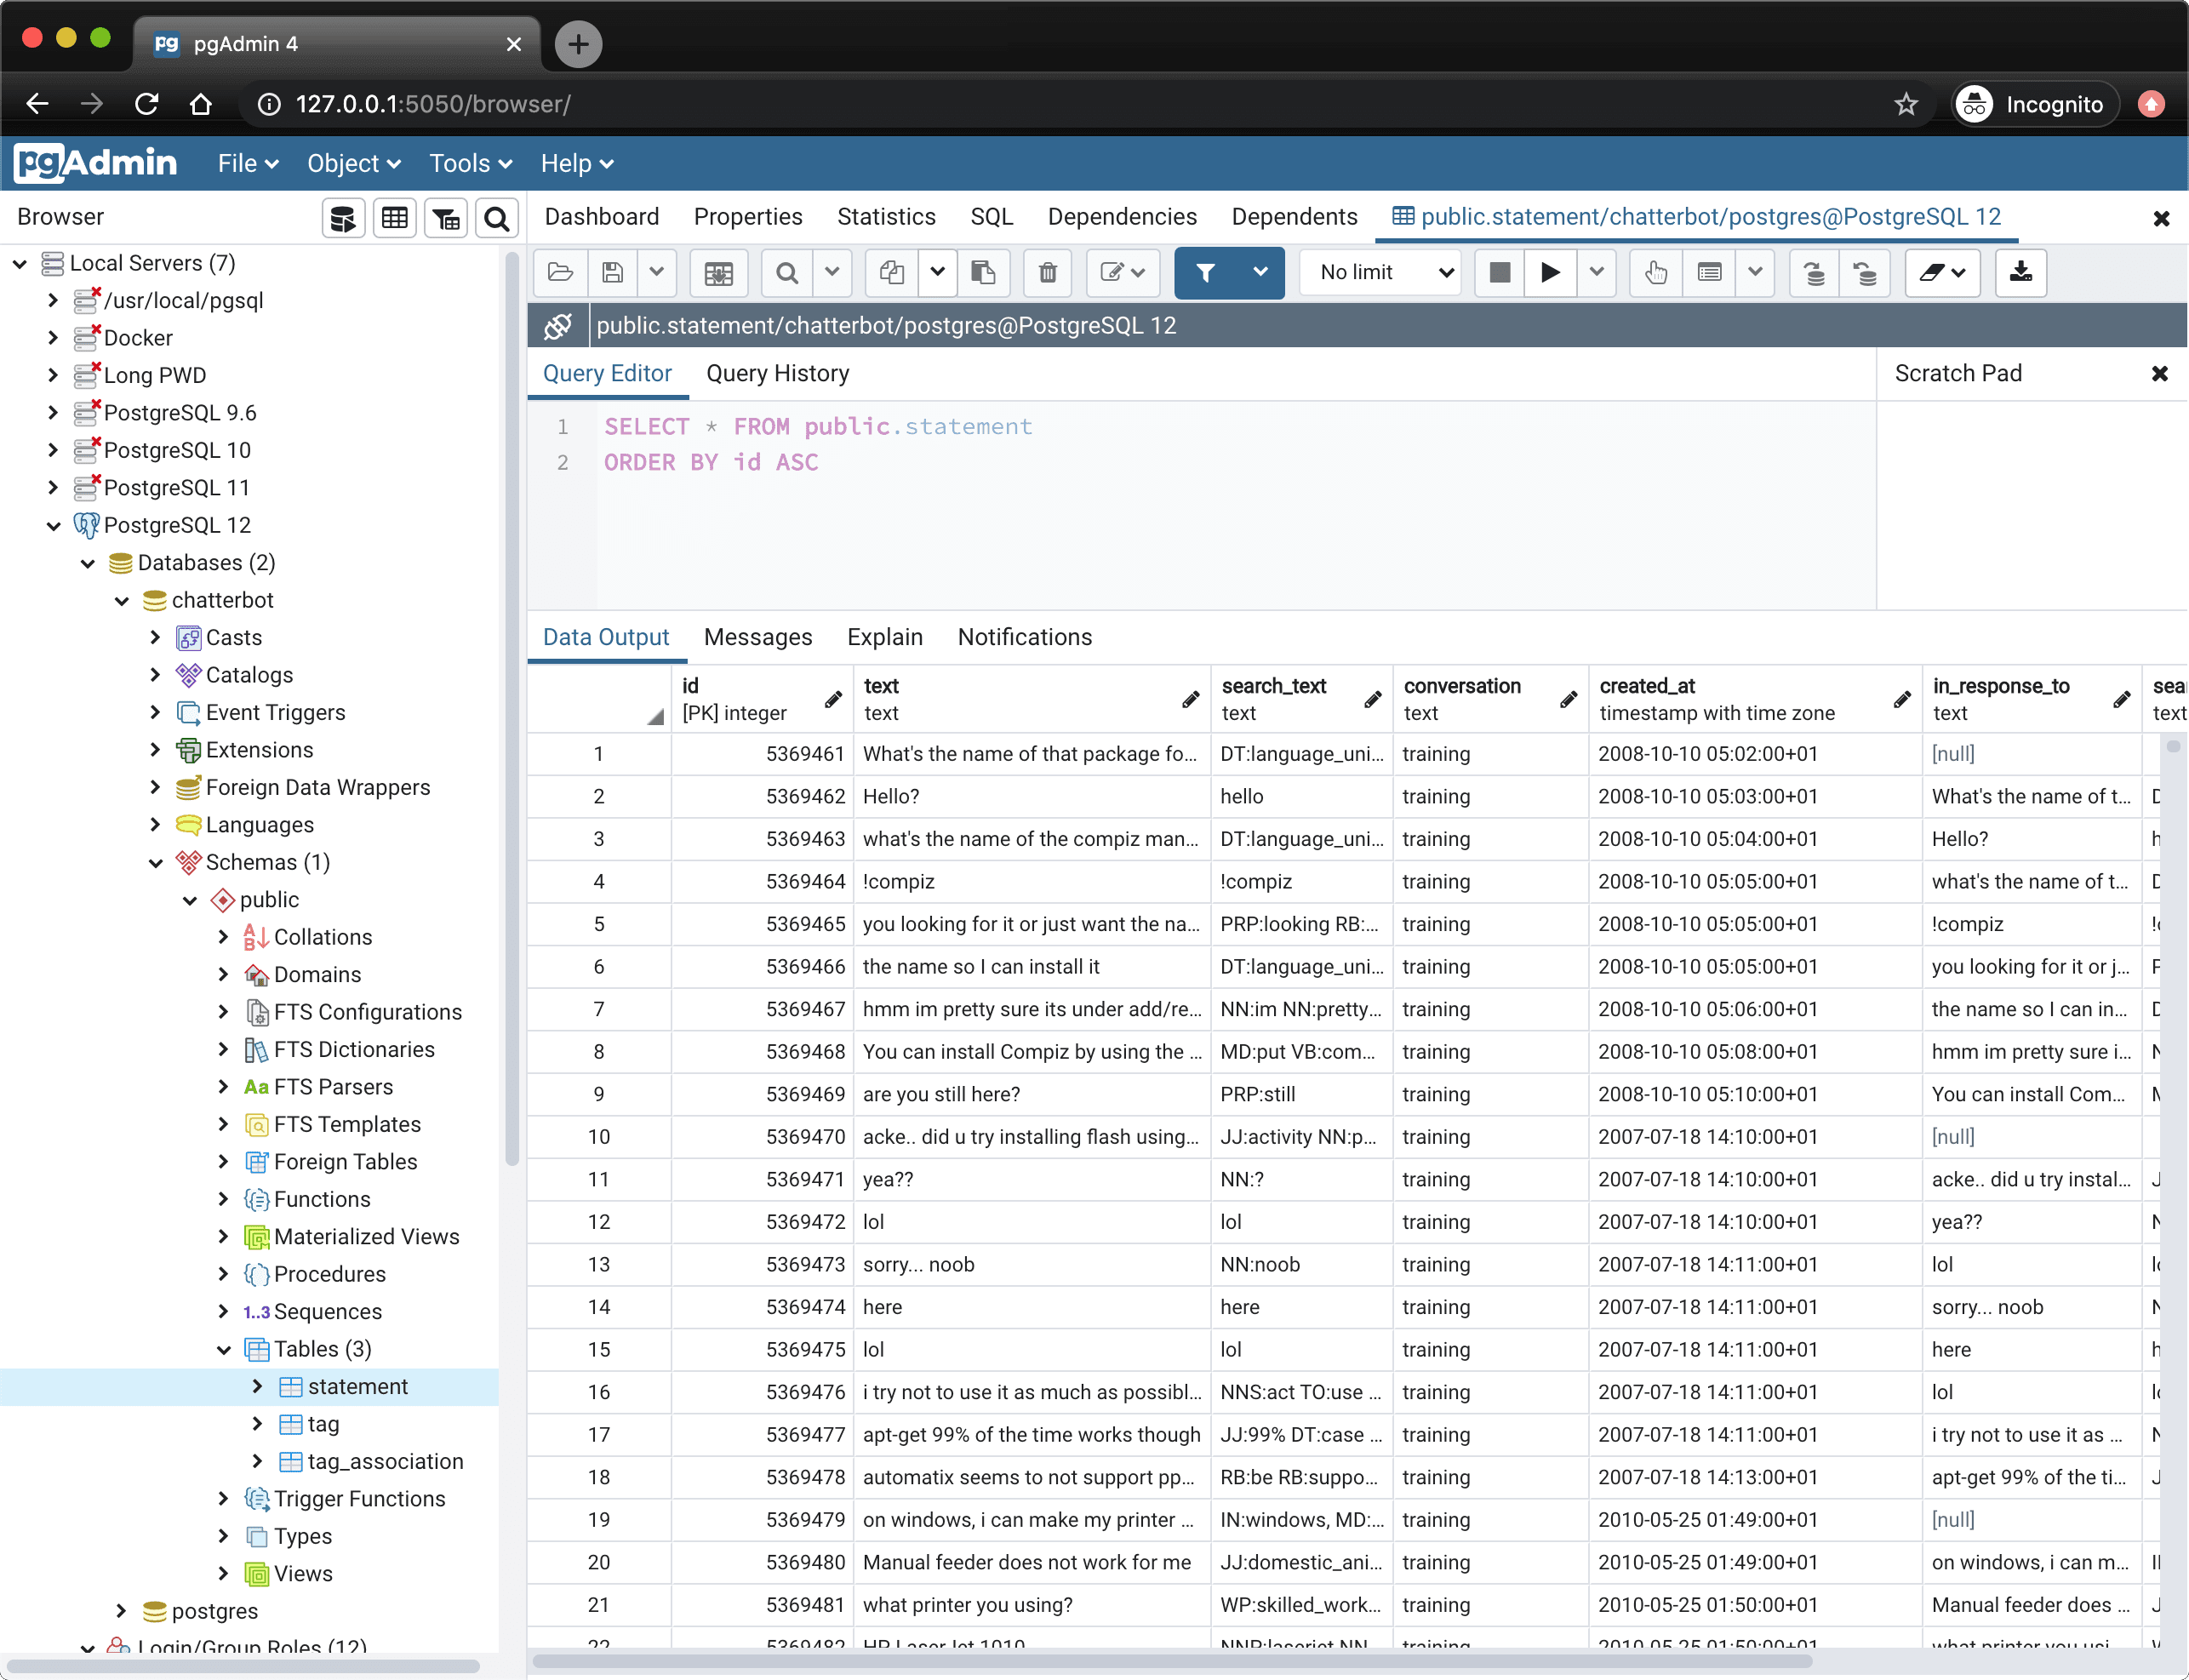Click the connection status icon beside connection string

557,326
